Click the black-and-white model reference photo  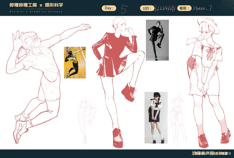pos(157,40)
